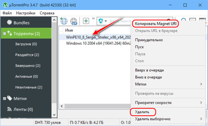
Task: Open the Приоритет скорости submenu
Action: click(x=168, y=103)
